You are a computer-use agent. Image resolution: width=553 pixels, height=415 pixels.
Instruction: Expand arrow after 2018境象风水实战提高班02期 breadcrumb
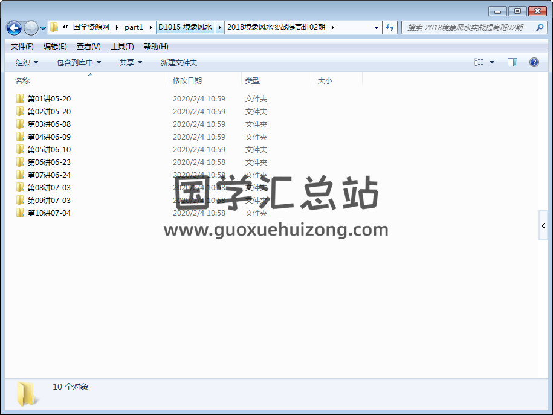[x=332, y=27]
